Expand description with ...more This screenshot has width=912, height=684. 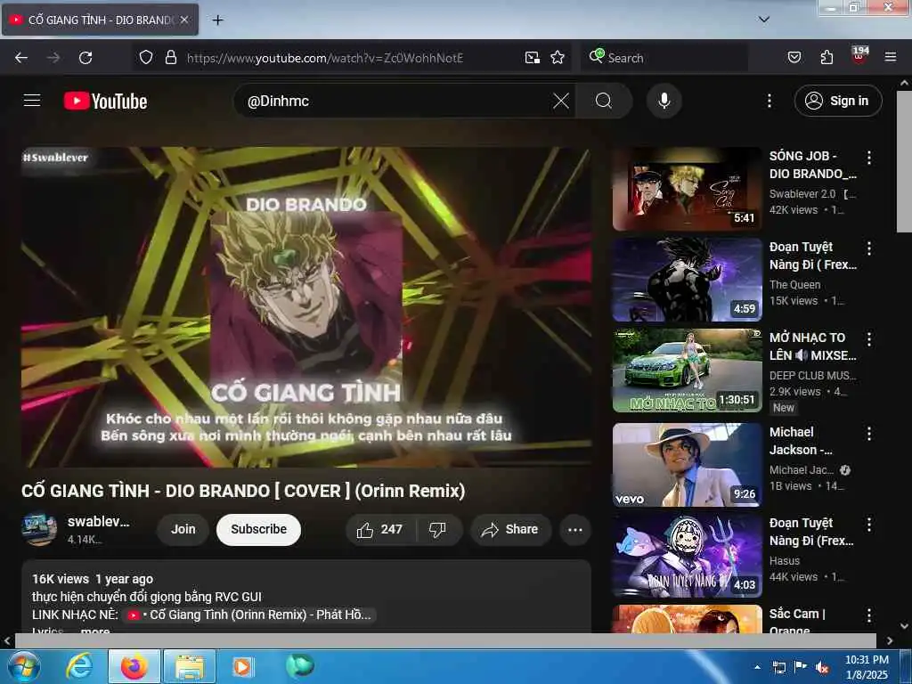pos(94,630)
